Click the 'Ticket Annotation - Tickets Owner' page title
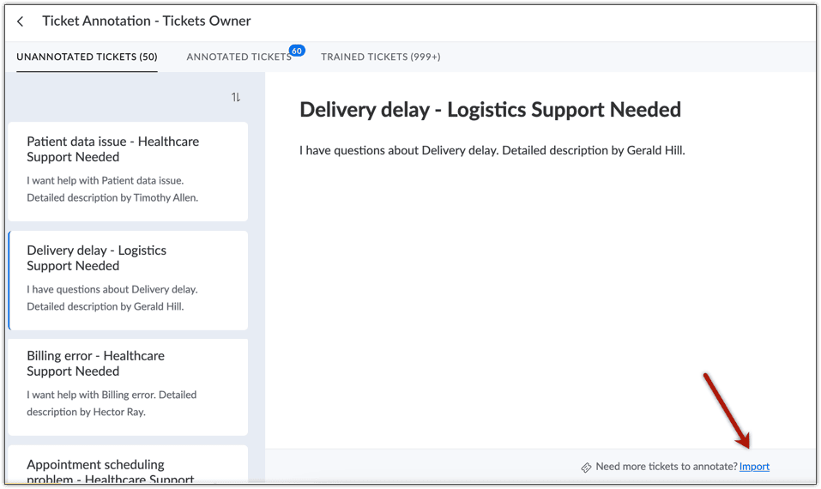 coord(147,21)
